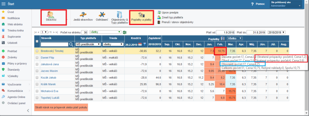The width and height of the screenshot is (309, 116).
Task: Tick the checkbox for Kozák Jakub
Action: pos(37,78)
